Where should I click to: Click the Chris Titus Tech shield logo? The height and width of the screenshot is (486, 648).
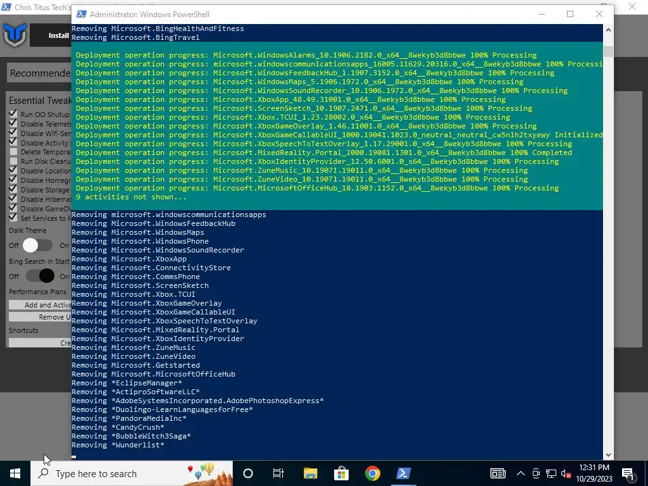coord(15,35)
